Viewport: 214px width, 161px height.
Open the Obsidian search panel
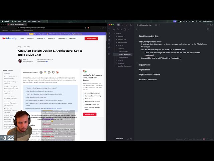click(x=123, y=25)
